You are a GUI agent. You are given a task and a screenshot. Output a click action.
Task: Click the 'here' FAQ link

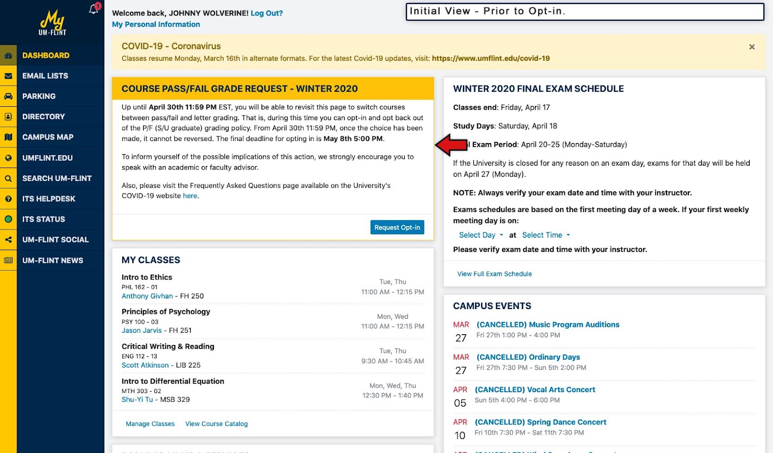pos(190,196)
